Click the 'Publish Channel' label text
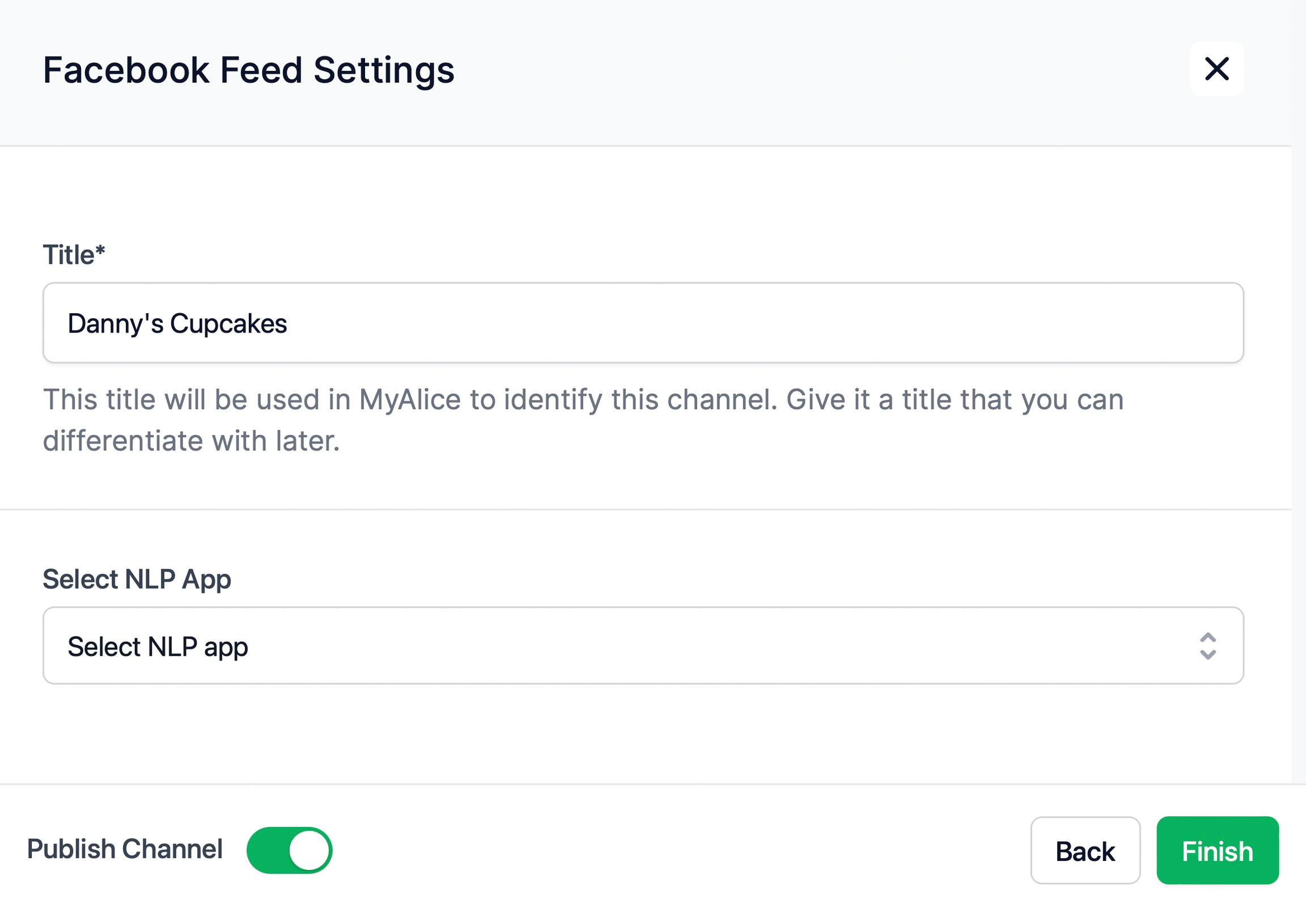1306x909 pixels. point(125,849)
